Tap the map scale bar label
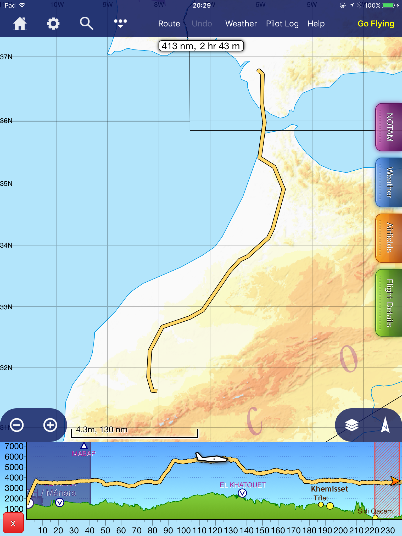 (x=102, y=430)
